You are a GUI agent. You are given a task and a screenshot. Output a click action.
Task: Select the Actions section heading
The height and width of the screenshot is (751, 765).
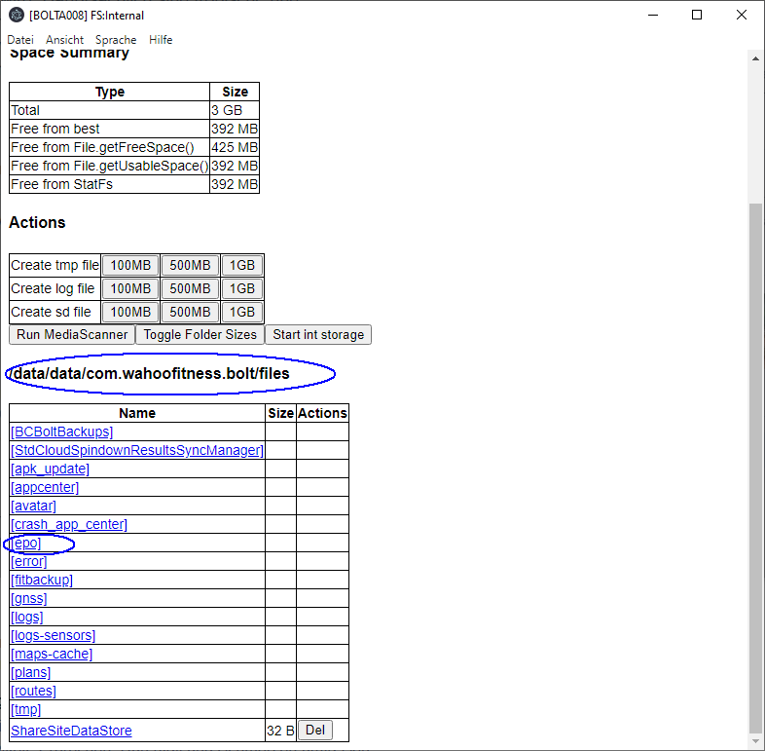click(37, 222)
